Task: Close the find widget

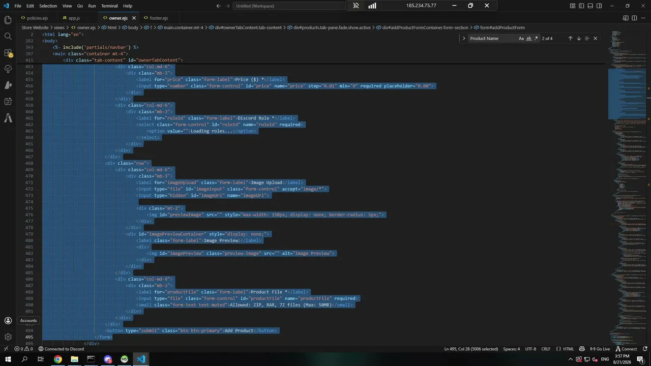Action: (595, 39)
